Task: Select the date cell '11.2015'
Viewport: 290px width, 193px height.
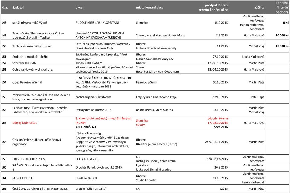Action: (222, 46)
